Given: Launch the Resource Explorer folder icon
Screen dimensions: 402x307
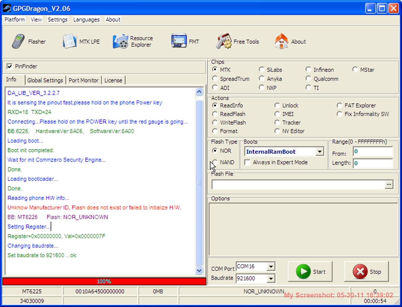Looking at the screenshot, I should pos(120,41).
